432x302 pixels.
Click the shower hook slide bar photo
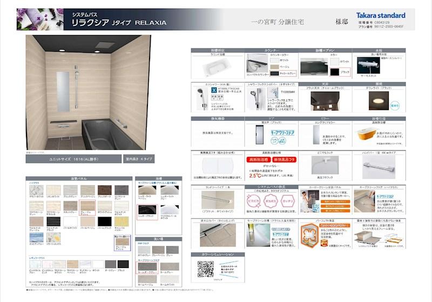256,99
